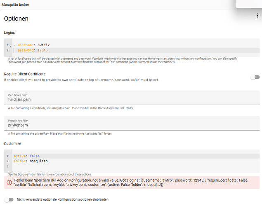Click empty line 3 in Customize editor
This screenshot has height=206, width=262.
83,166
